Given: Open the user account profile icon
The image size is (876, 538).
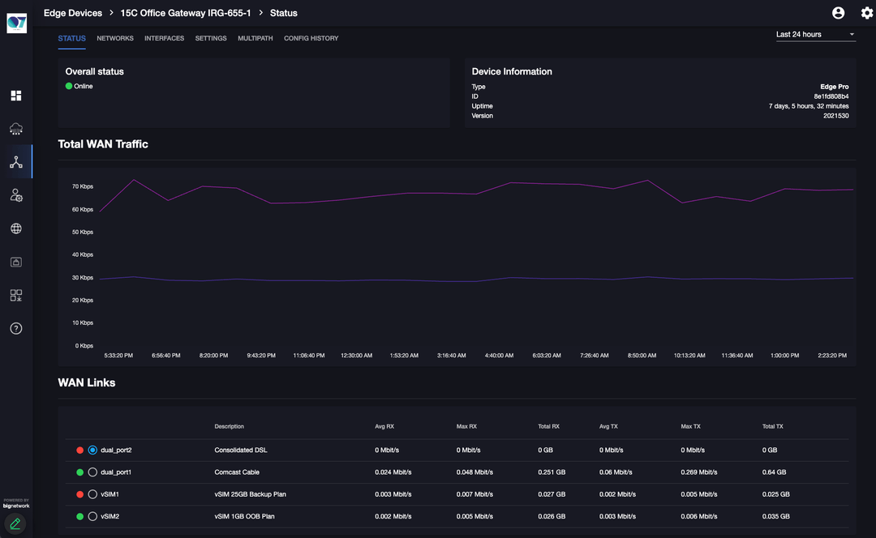Looking at the screenshot, I should [839, 13].
